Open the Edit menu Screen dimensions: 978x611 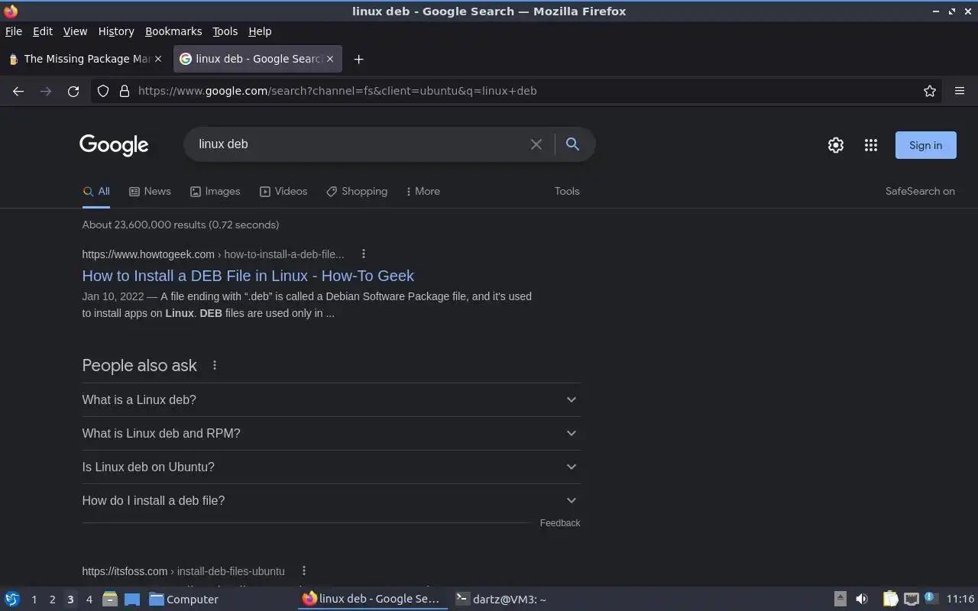pos(43,31)
